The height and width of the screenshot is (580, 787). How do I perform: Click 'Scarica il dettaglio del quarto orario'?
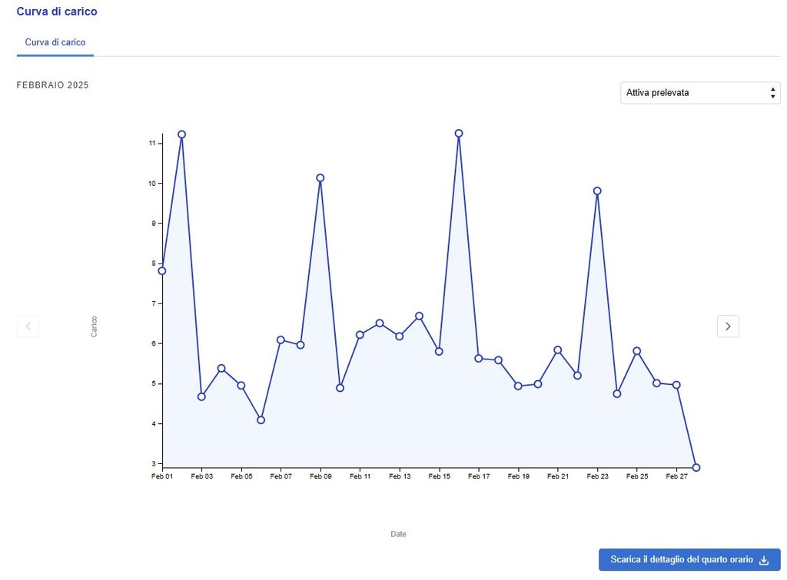[x=681, y=560]
